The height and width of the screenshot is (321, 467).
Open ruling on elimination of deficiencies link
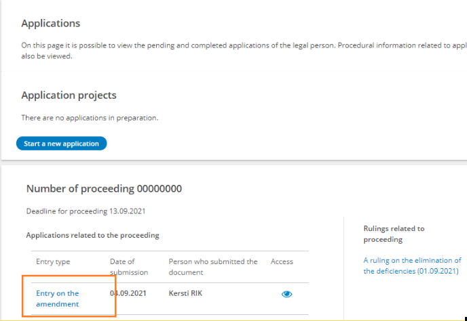[x=412, y=265]
